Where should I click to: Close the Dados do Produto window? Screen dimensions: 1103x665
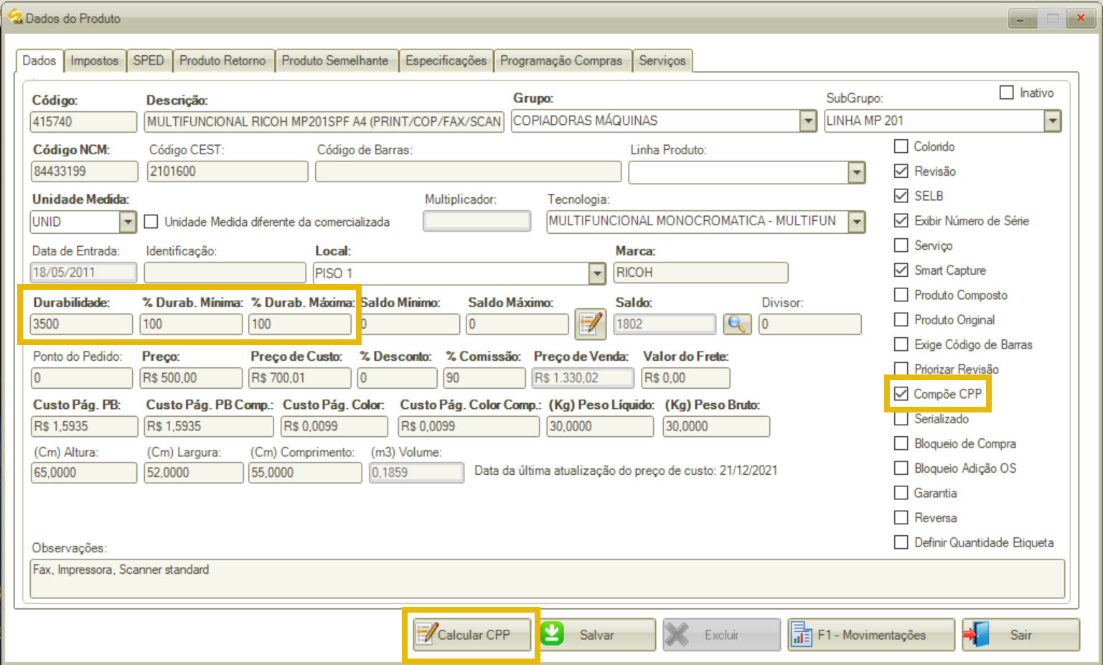1080,19
